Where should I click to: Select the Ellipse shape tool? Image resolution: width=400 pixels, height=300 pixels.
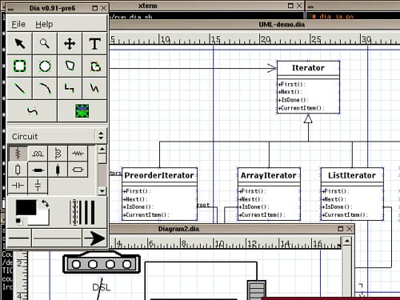coord(45,66)
